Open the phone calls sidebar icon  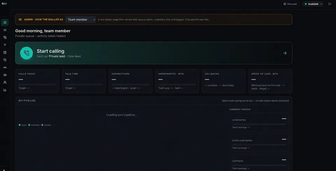(x=5, y=38)
